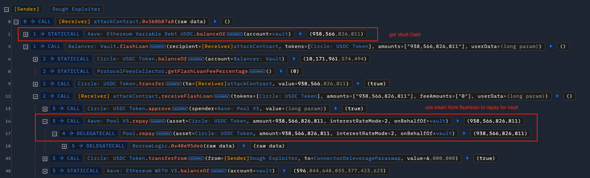Open ProtocolFeesCollector contract link
Image resolution: width=590 pixels, height=178 pixels.
[x=131, y=71]
